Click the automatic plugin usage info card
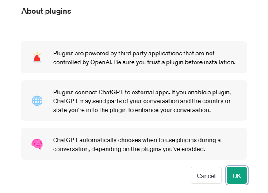 (x=134, y=144)
